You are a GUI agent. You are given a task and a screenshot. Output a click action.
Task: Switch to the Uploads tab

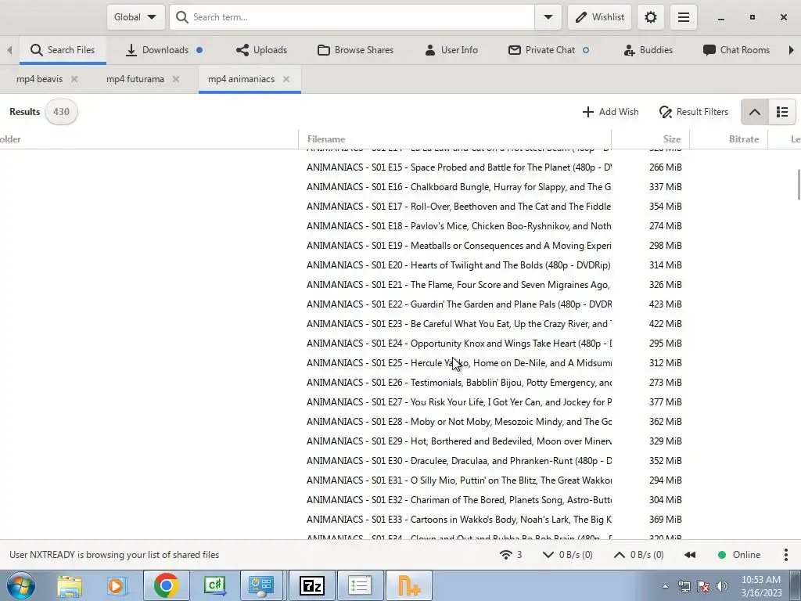click(261, 50)
